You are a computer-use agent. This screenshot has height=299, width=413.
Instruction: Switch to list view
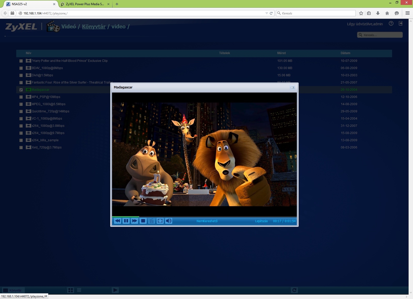79,290
